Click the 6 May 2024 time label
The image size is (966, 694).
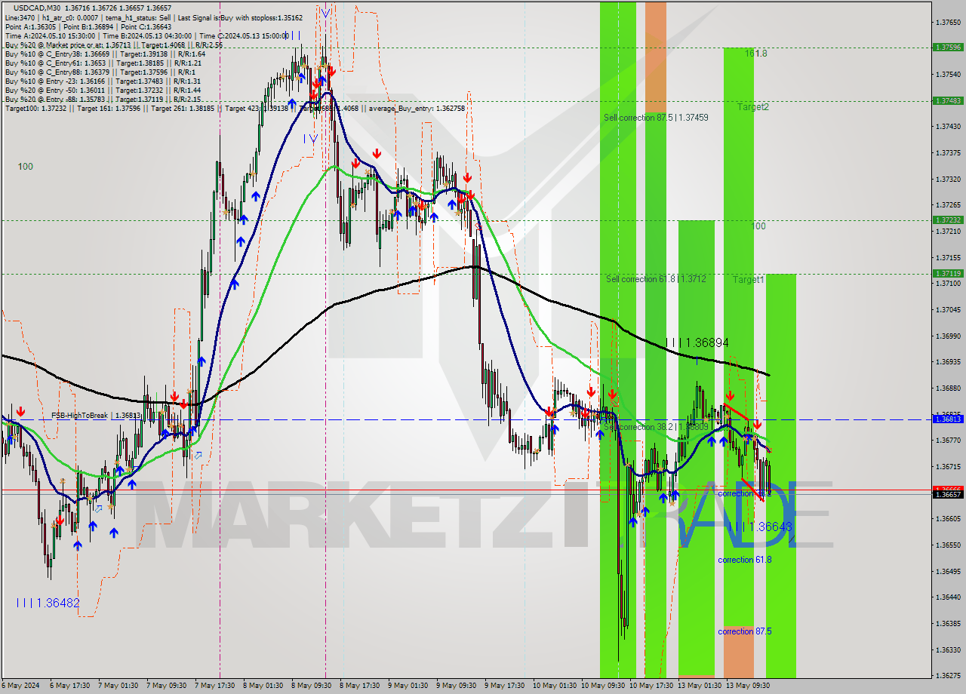(x=20, y=686)
